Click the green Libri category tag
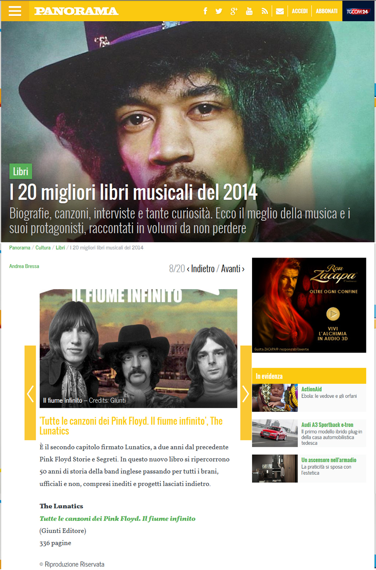Viewport: 376px width, 570px height. pyautogui.click(x=21, y=171)
